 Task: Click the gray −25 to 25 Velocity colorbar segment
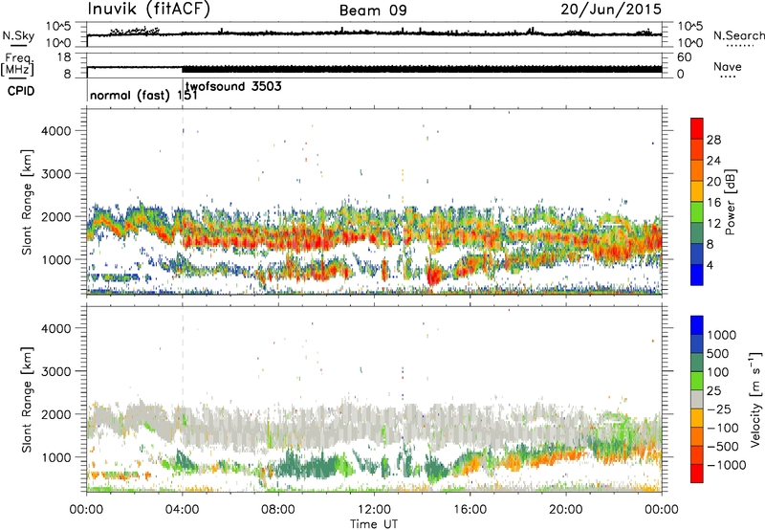coord(697,400)
